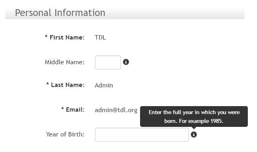Screen dimensions: 257x152
Task: Click the tooltip arrow above the info icon
Action: 194,128
